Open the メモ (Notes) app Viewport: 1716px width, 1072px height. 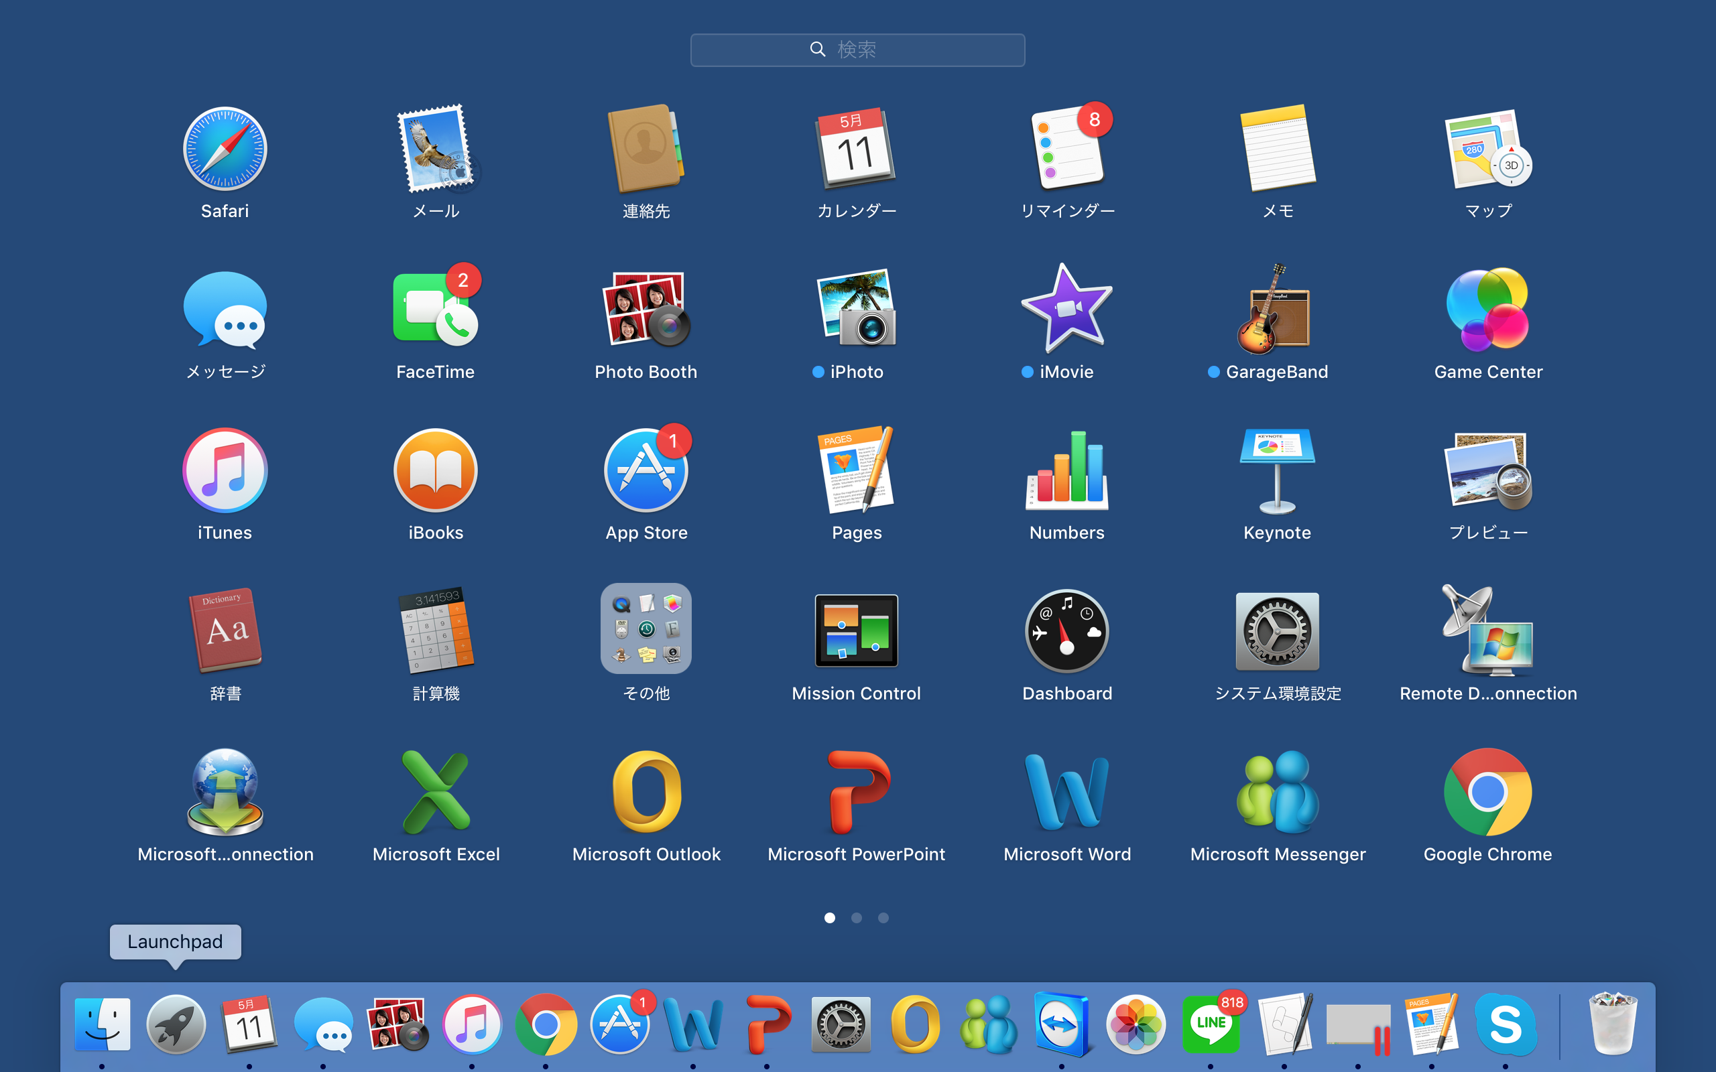[1278, 149]
